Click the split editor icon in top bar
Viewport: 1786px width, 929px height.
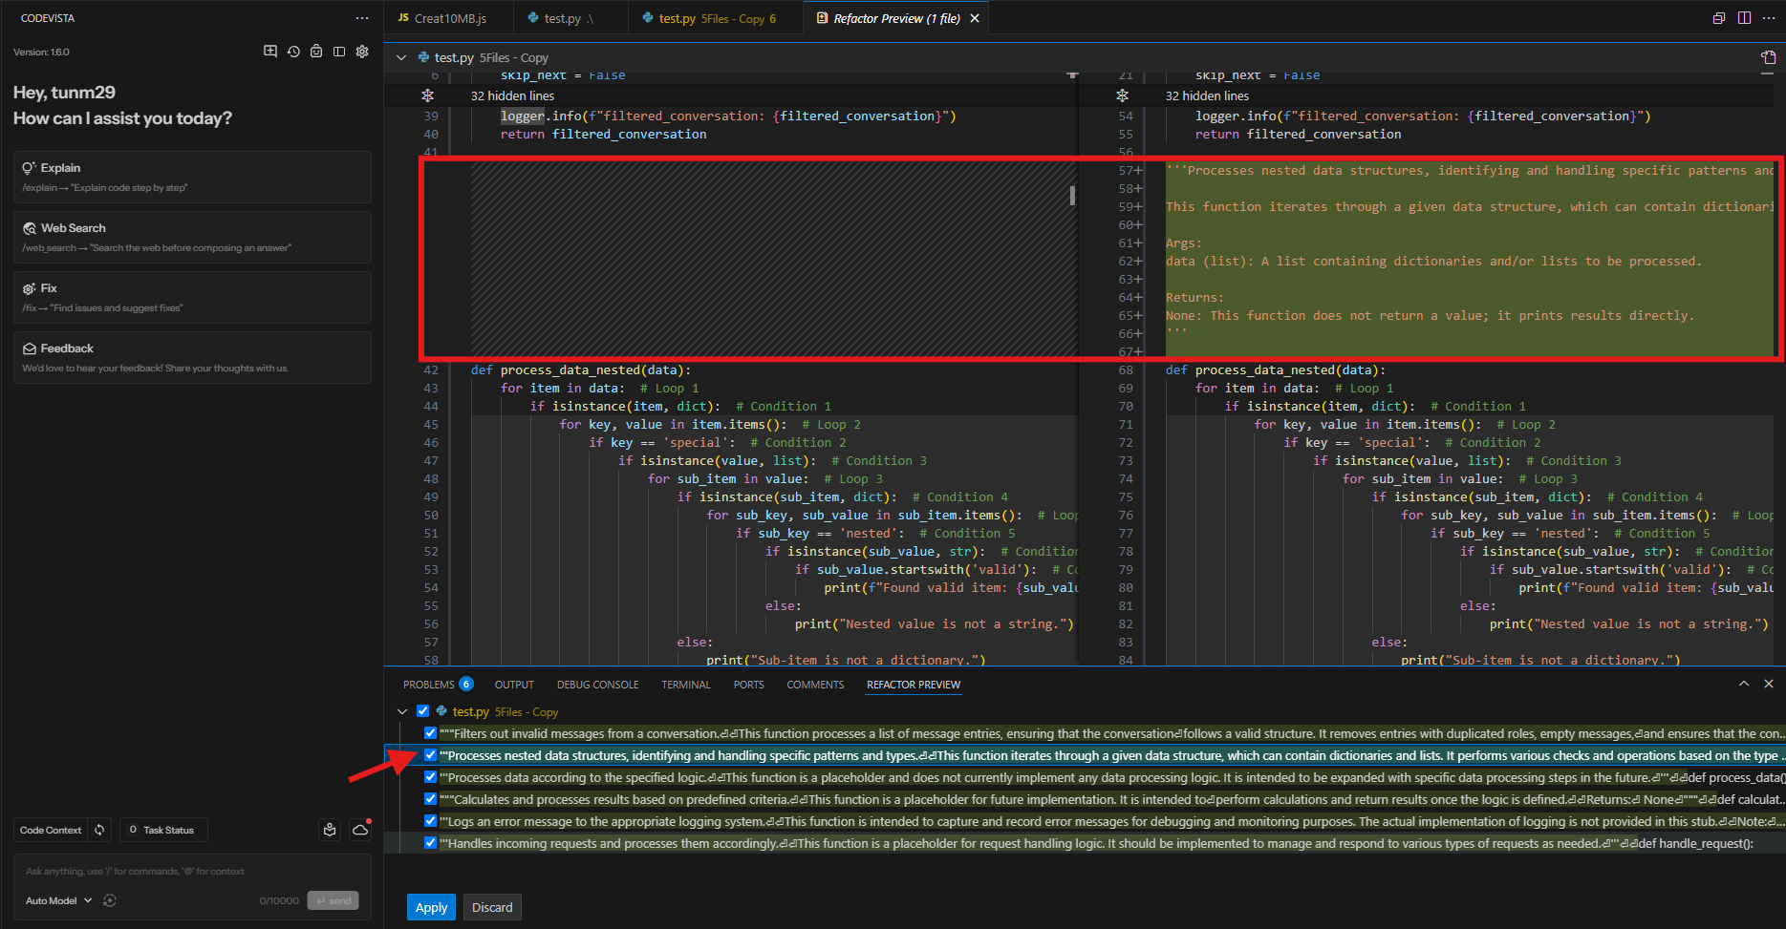1744,18
